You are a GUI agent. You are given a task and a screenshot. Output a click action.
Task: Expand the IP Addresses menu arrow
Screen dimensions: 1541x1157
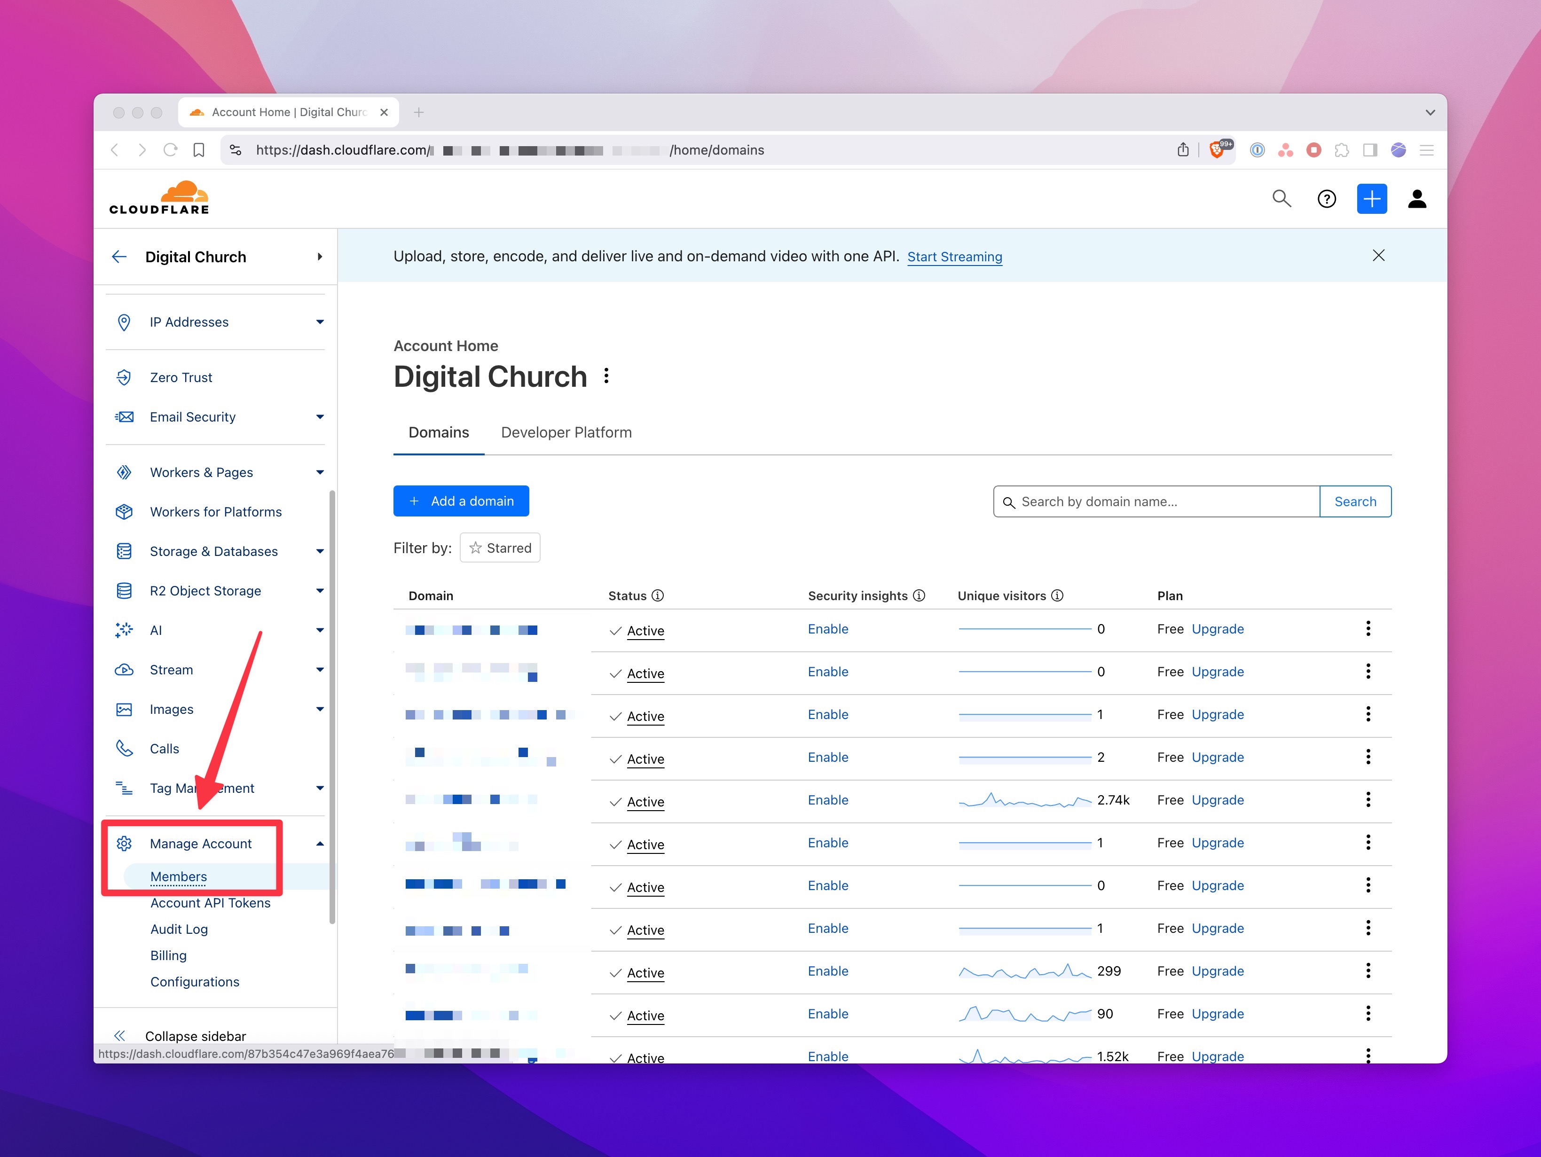[x=320, y=322]
